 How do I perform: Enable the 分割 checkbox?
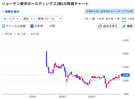tap(47, 26)
